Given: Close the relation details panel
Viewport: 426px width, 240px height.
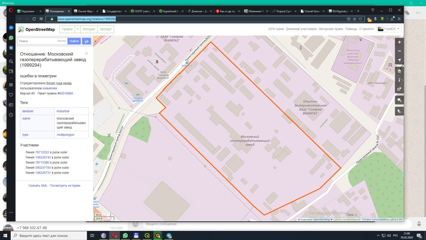Looking at the screenshot, I should click(x=87, y=53).
